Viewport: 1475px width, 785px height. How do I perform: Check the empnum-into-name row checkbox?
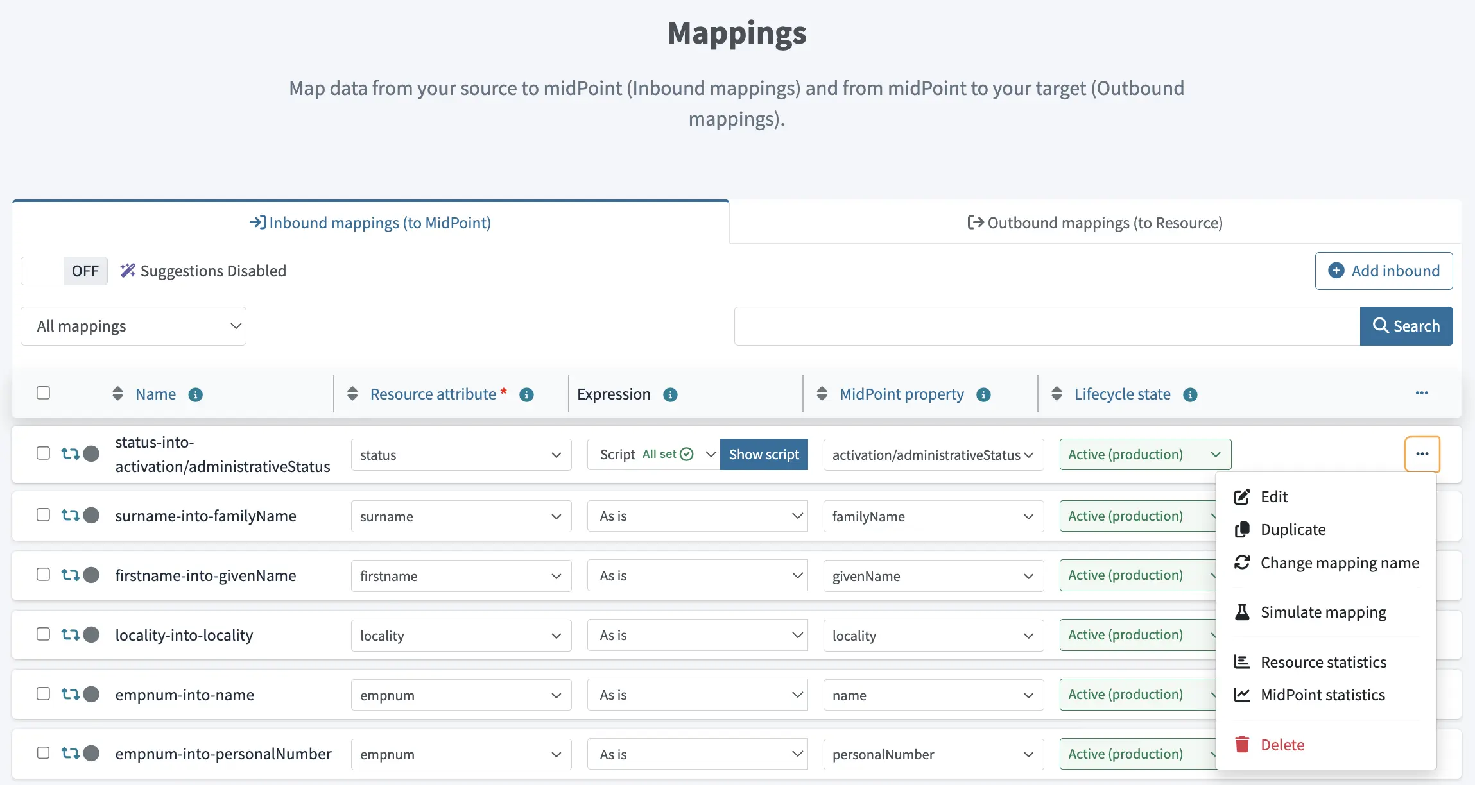click(x=43, y=694)
